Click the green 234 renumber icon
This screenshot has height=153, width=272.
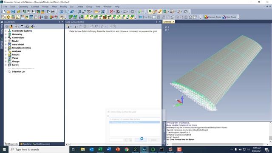pos(81,17)
